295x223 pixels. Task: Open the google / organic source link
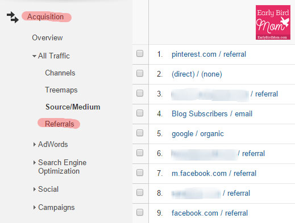point(198,134)
